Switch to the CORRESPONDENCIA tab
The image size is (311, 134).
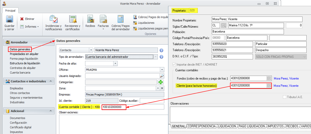point(202,126)
